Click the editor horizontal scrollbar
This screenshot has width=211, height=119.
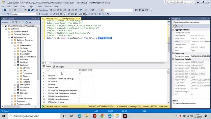coord(109,63)
